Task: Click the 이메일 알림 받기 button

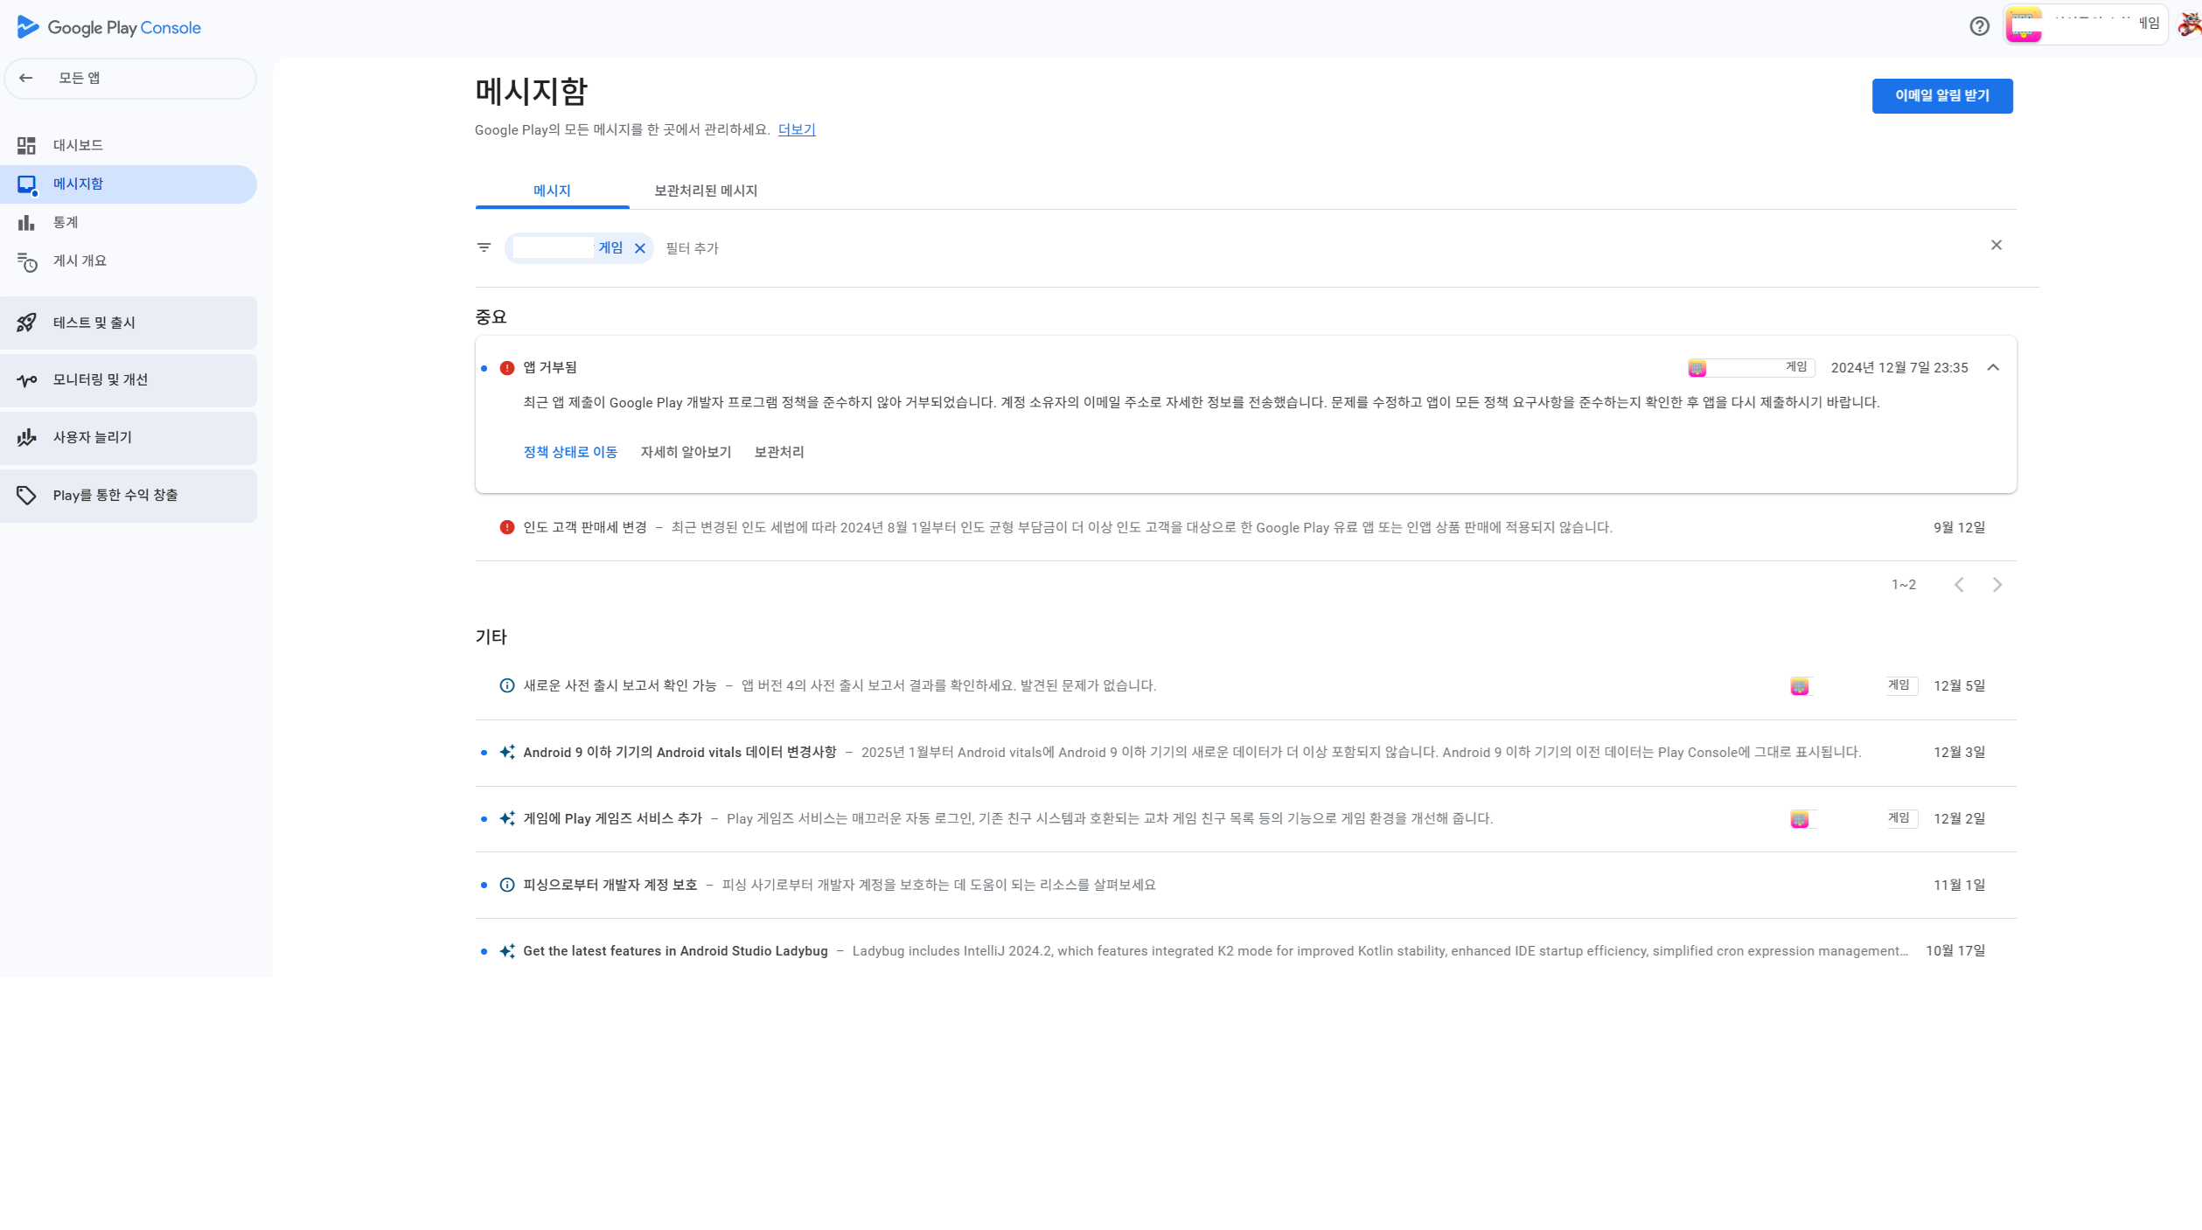Action: [1941, 95]
